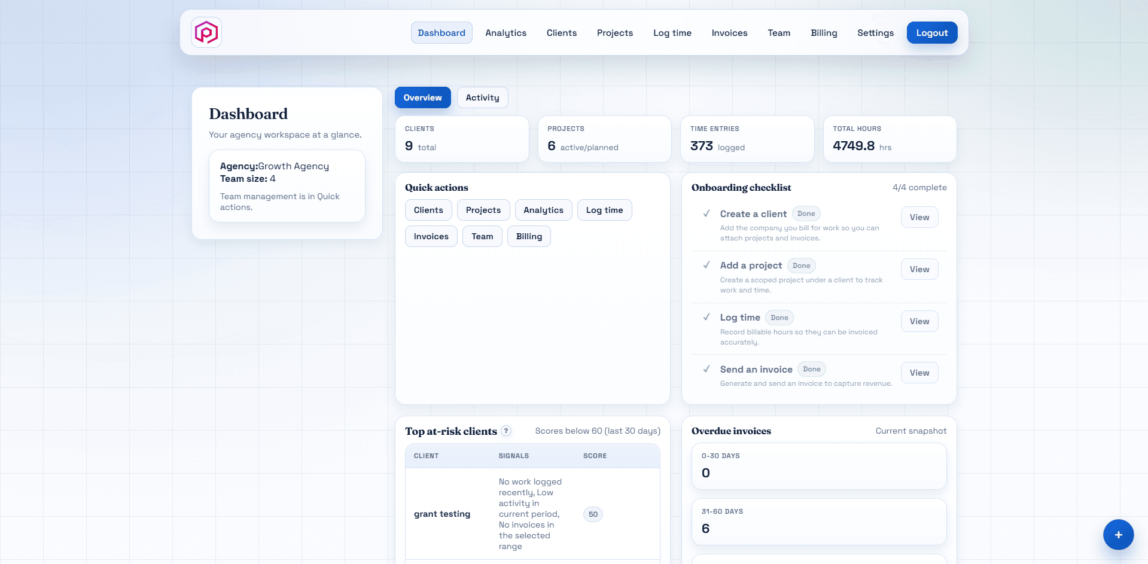Screen dimensions: 1148x564
Task: View the completed Log time checklist entry
Action: pyautogui.click(x=919, y=321)
